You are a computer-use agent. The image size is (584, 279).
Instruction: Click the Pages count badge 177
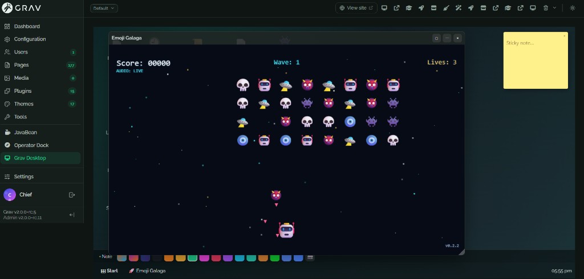(71, 65)
